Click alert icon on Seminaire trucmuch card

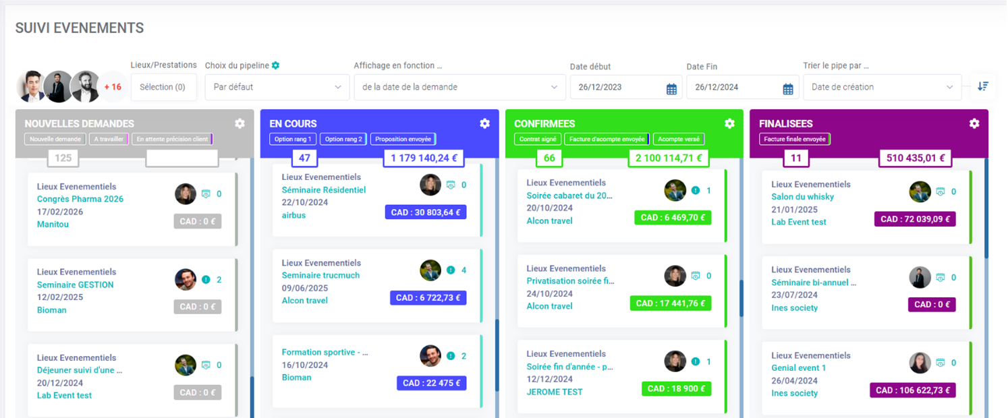451,270
